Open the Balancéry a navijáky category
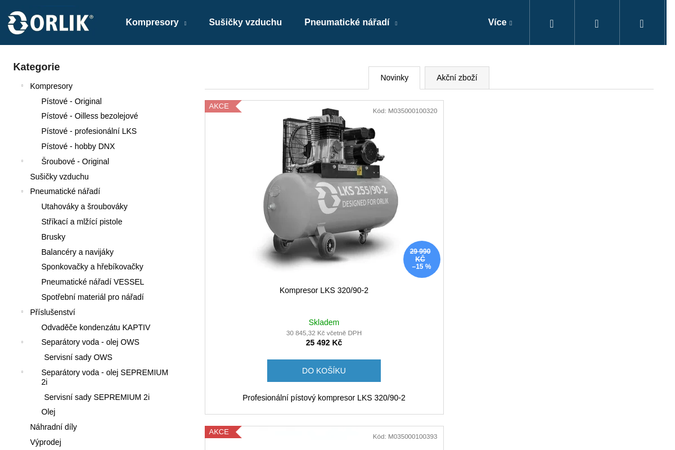The width and height of the screenshot is (675, 450). pyautogui.click(x=78, y=252)
